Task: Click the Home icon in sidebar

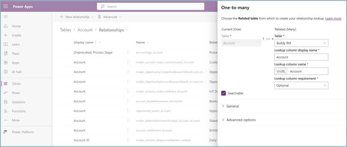Action: tap(6, 26)
